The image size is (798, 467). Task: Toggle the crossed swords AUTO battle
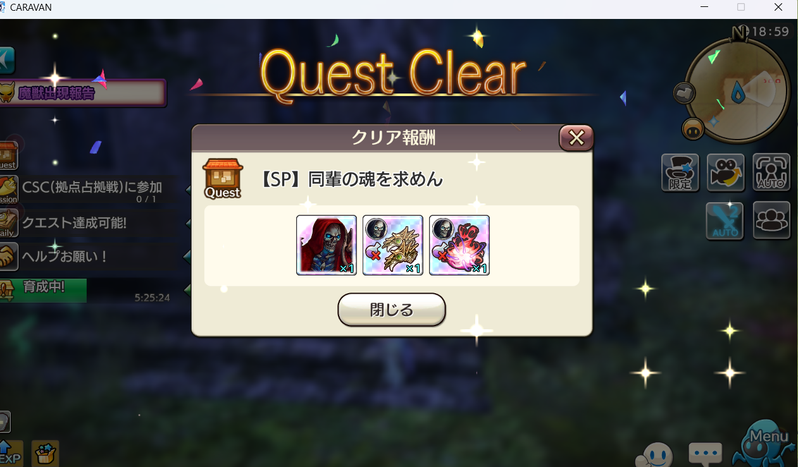tap(725, 221)
